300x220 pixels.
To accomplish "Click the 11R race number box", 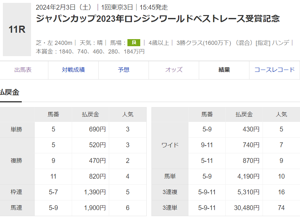I will coord(17,30).
